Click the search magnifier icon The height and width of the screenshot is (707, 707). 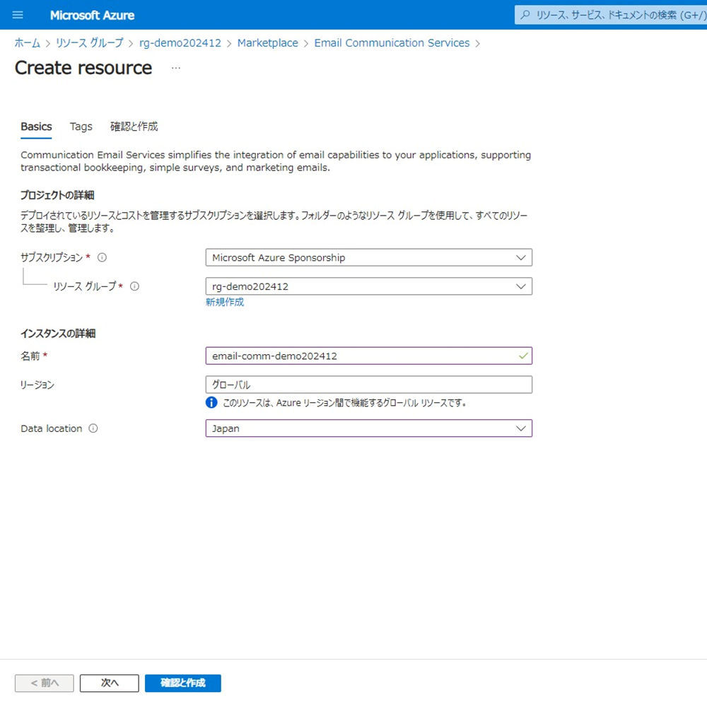click(x=525, y=15)
